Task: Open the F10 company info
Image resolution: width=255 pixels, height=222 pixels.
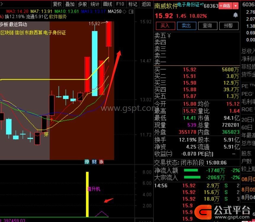Action: tap(120, 4)
